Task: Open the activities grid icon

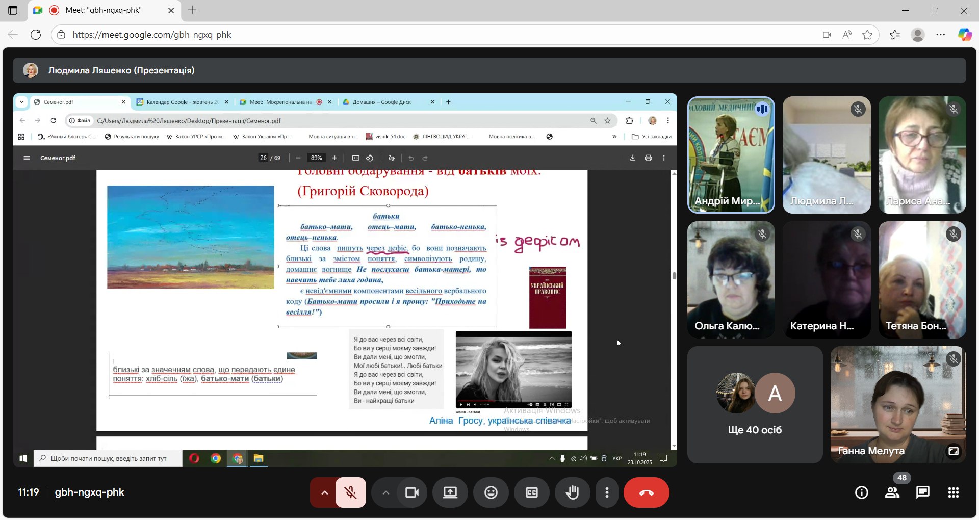Action: [x=954, y=492]
